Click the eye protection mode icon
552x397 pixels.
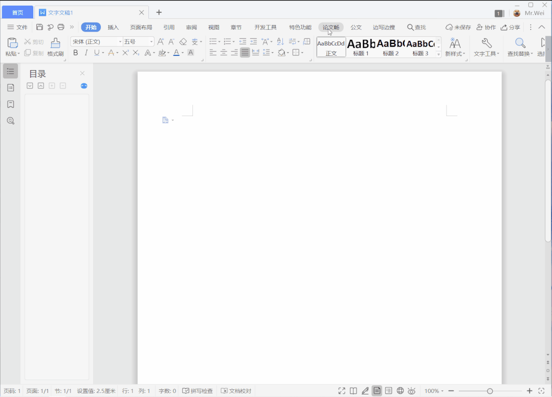[411, 391]
